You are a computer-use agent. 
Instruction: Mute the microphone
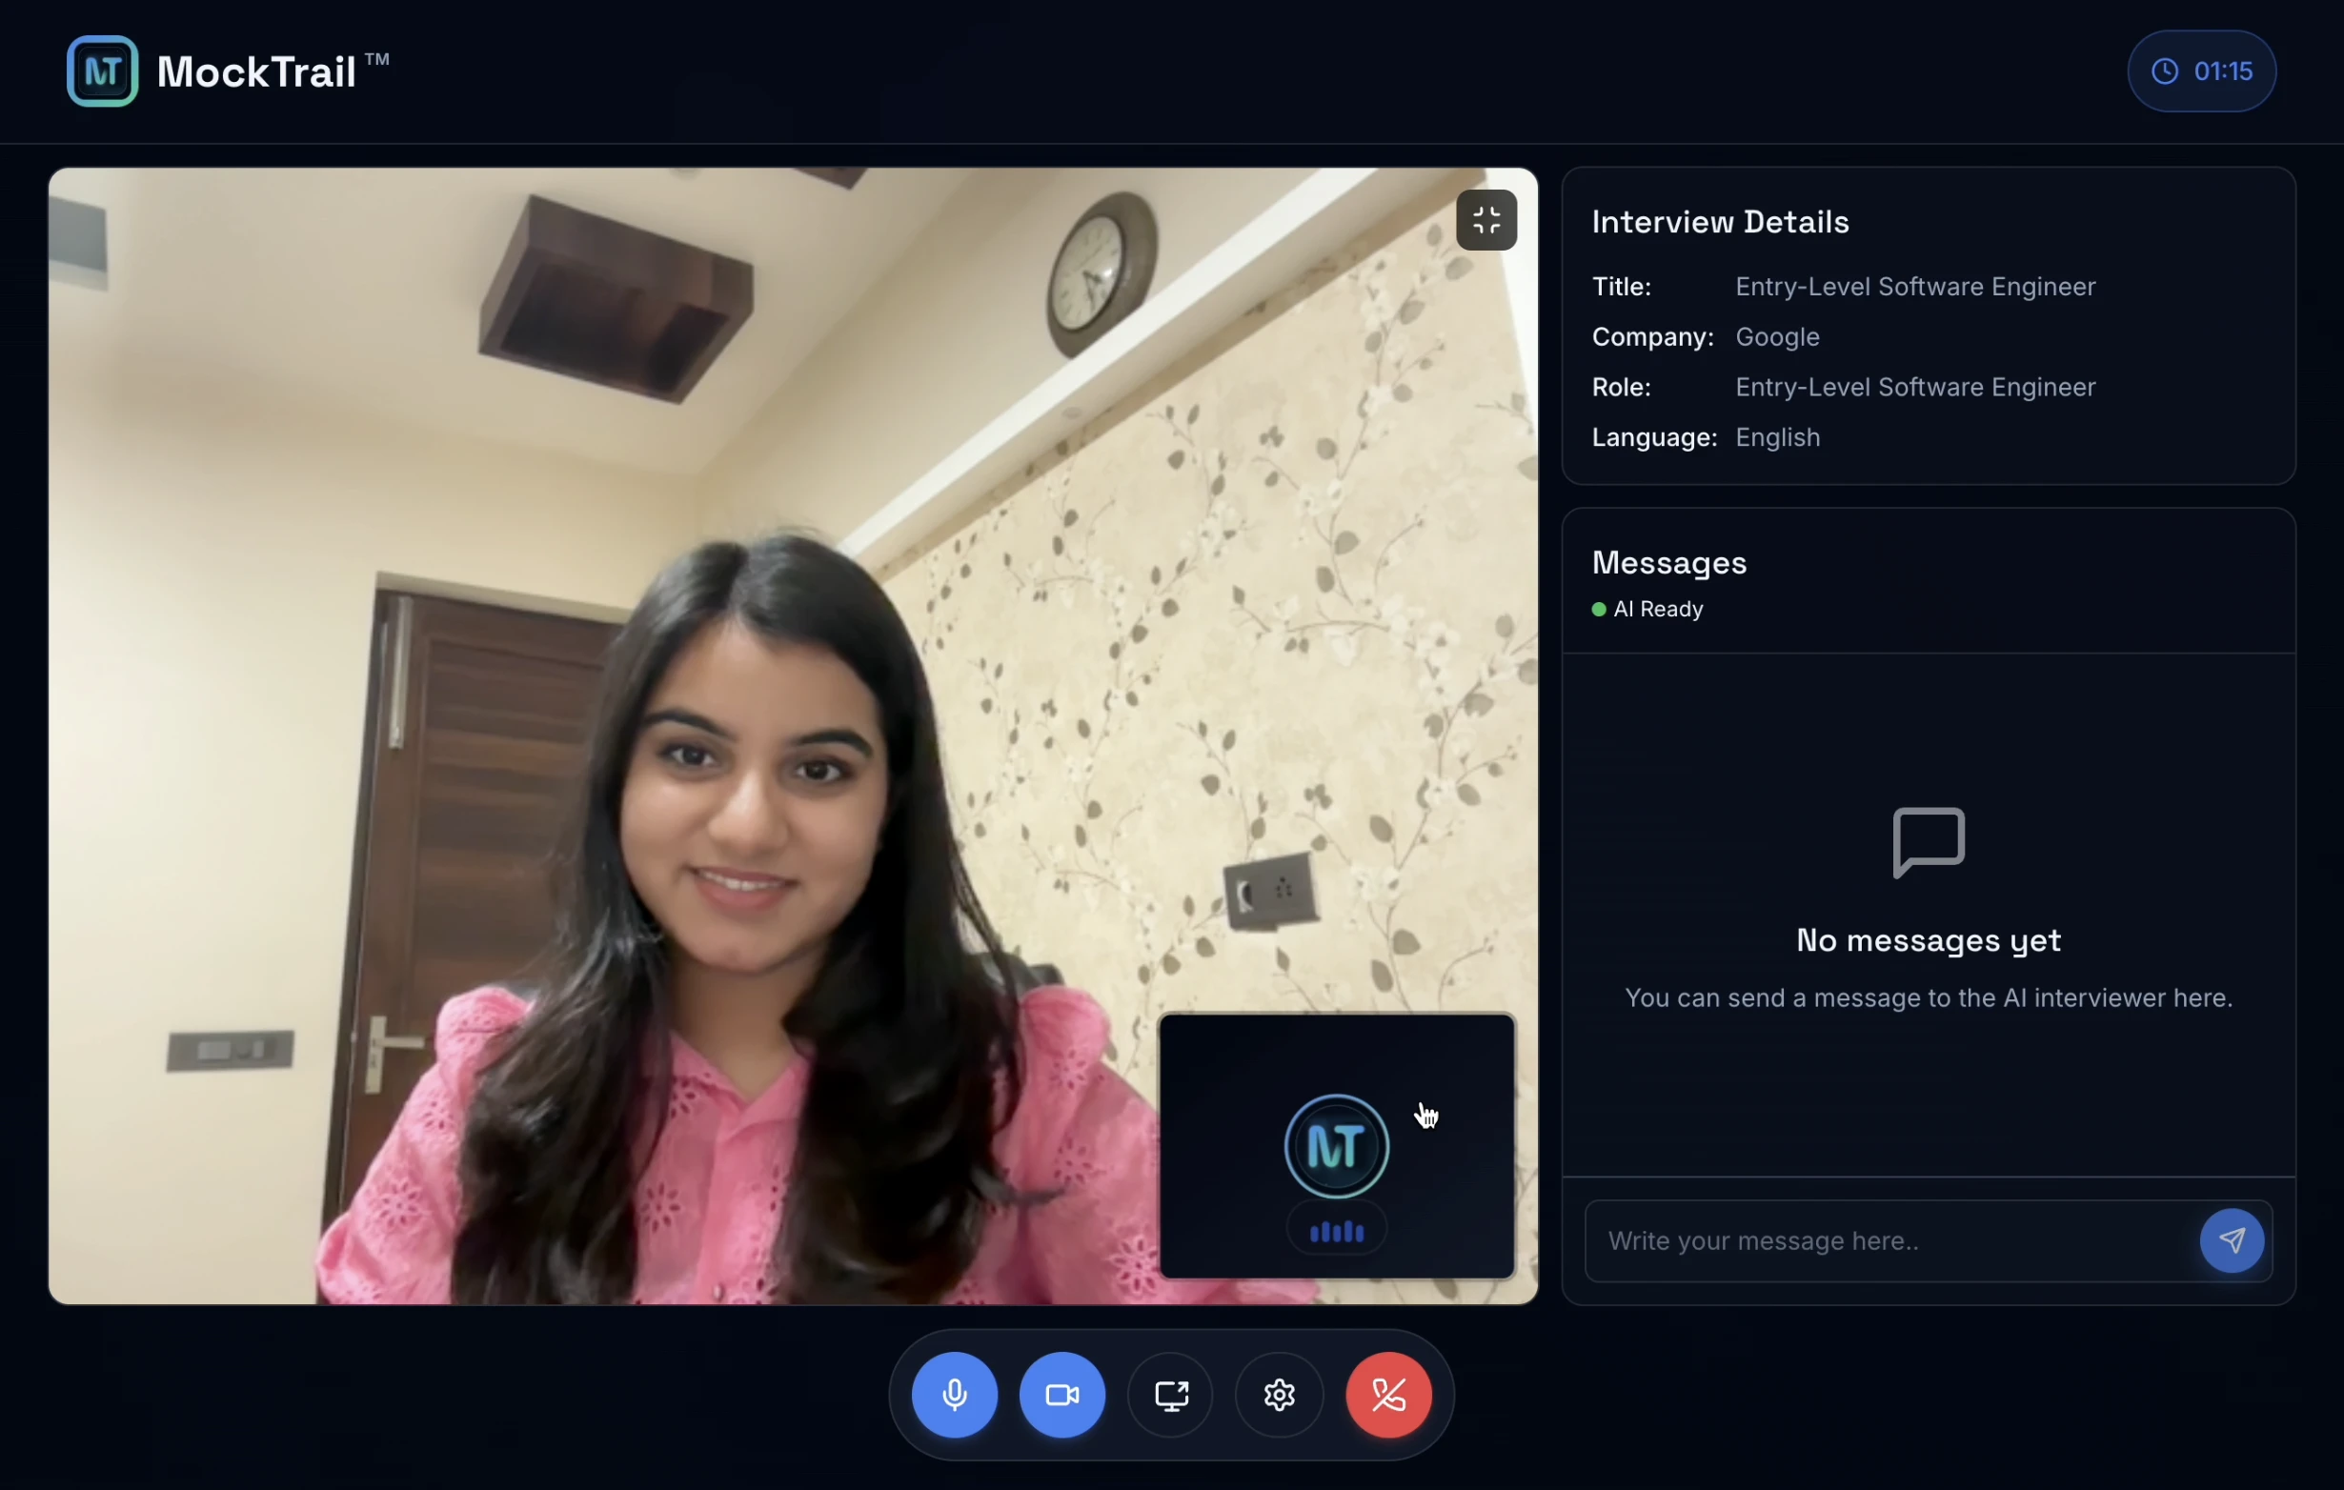point(954,1395)
